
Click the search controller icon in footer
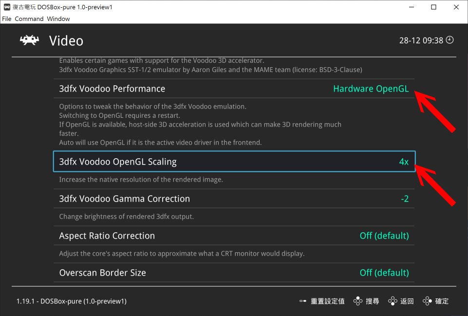coord(358,301)
